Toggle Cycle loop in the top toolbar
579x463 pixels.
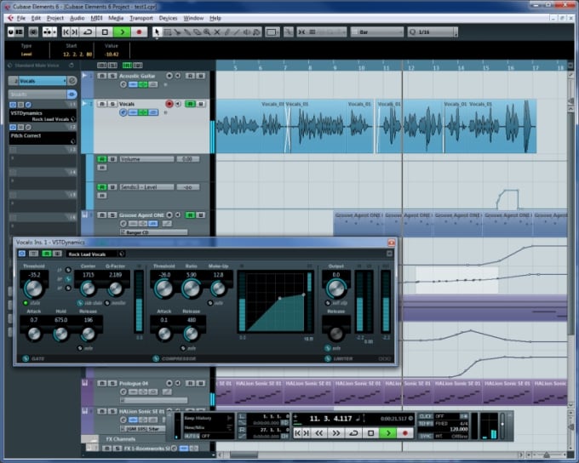tap(88, 32)
